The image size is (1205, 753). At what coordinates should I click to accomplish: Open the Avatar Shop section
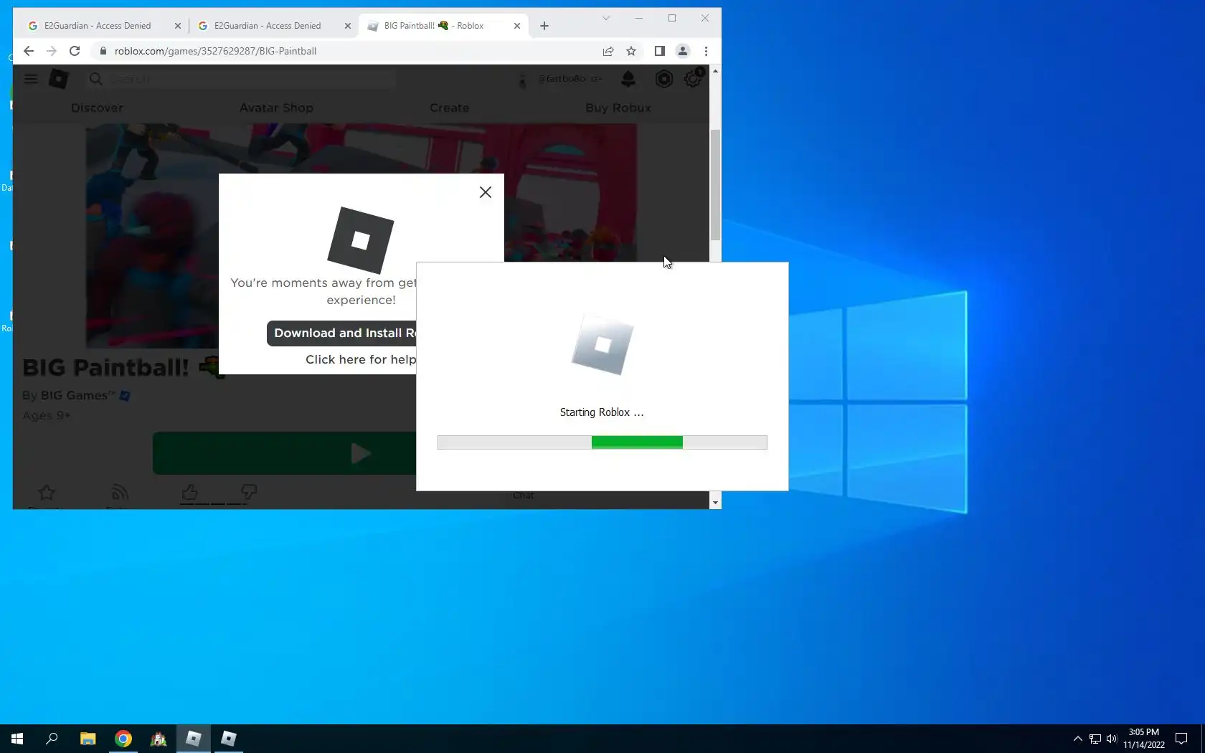pos(276,108)
